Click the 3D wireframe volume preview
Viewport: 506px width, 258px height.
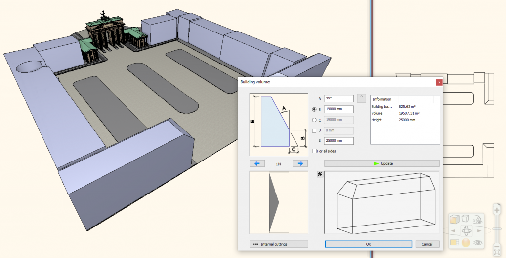click(x=382, y=202)
